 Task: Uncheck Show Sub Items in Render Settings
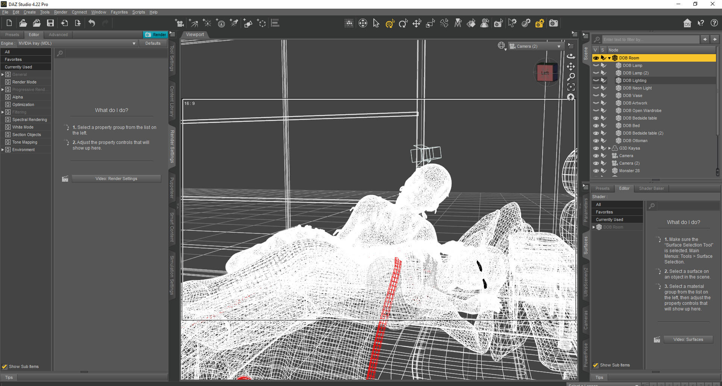[x=5, y=366]
